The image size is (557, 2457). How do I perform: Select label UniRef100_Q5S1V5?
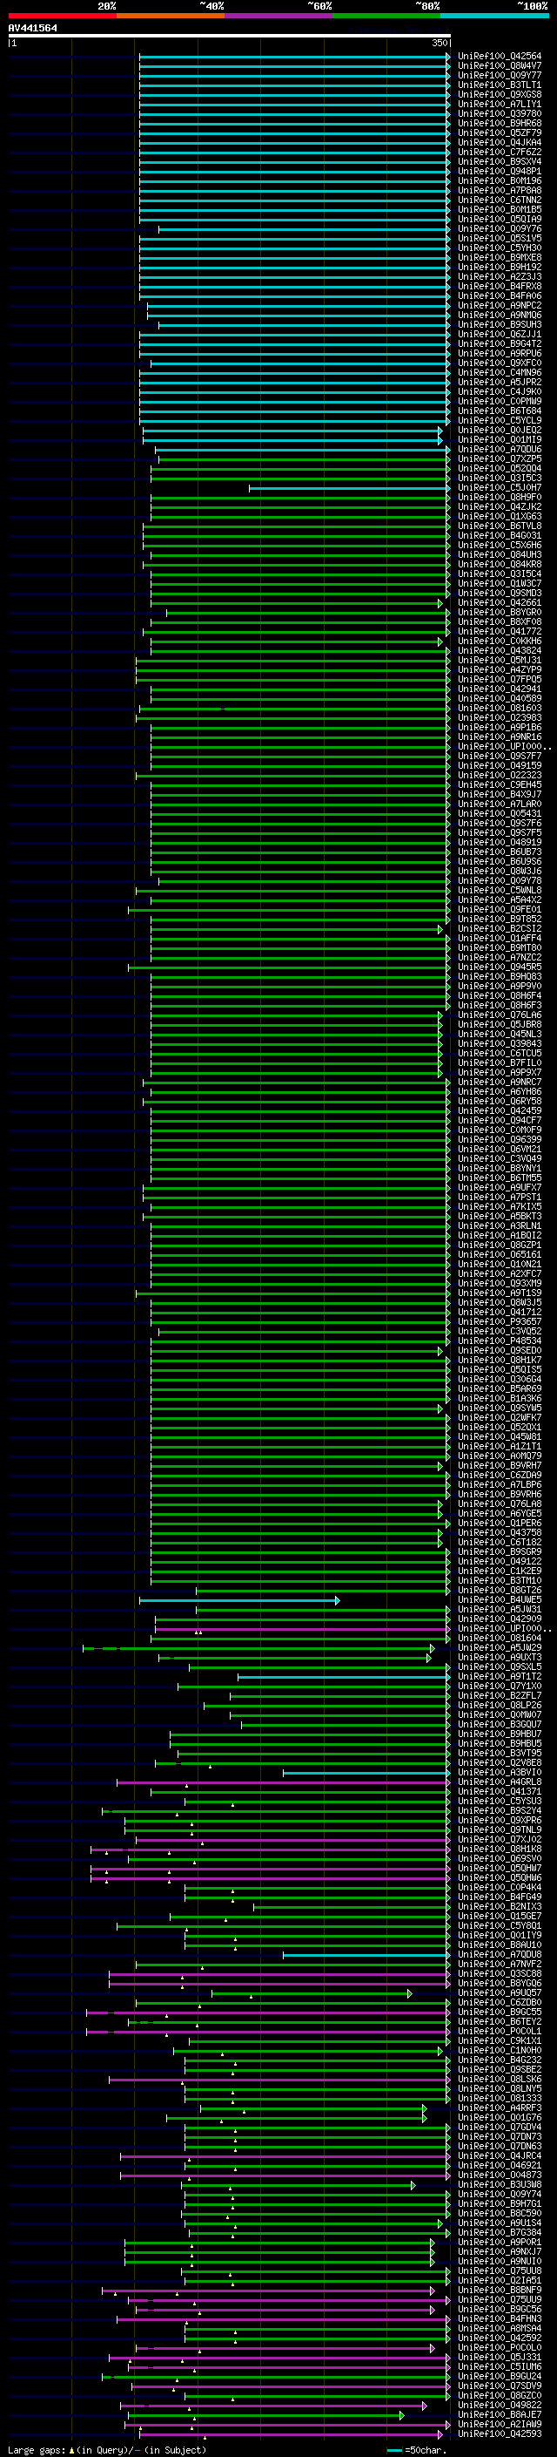pyautogui.click(x=500, y=239)
